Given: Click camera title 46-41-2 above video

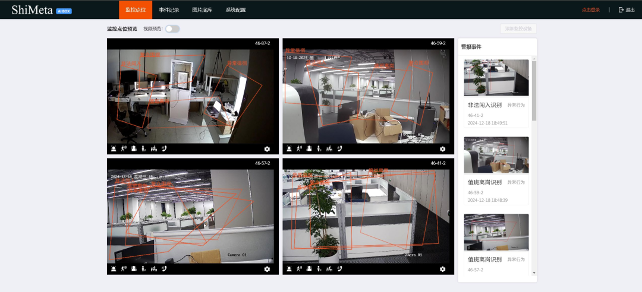Looking at the screenshot, I should pyautogui.click(x=438, y=163).
